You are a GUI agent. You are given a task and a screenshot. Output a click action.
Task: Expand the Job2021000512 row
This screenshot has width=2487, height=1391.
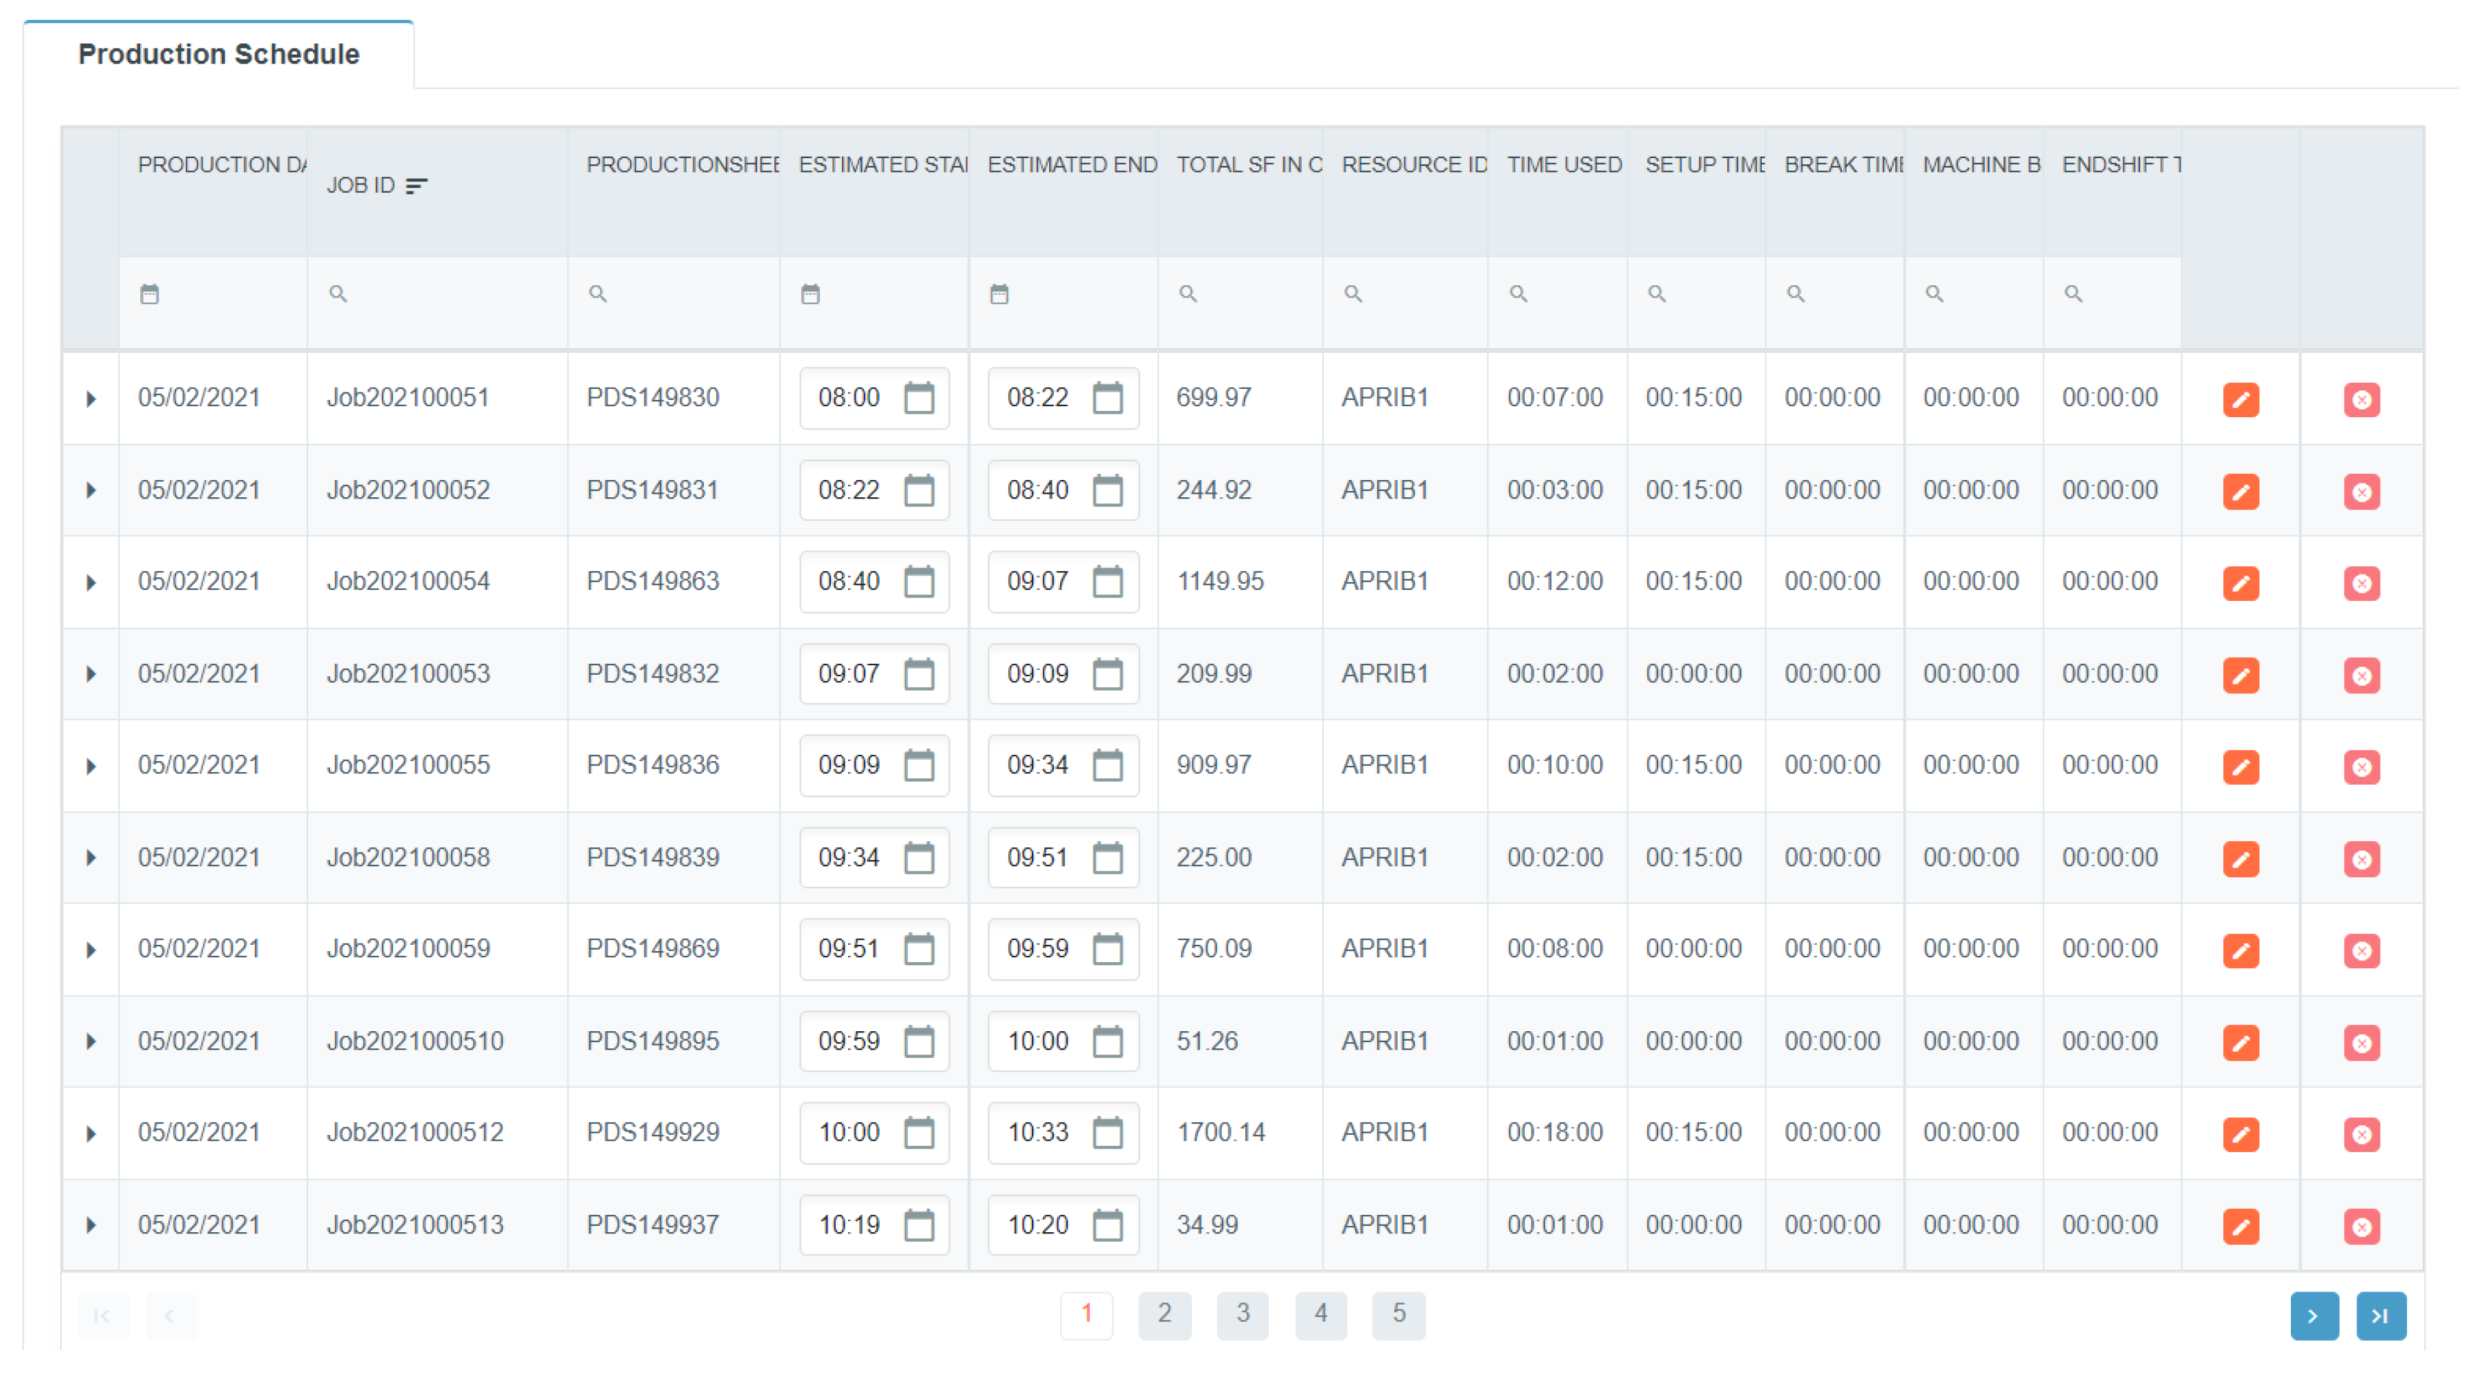(x=90, y=1133)
